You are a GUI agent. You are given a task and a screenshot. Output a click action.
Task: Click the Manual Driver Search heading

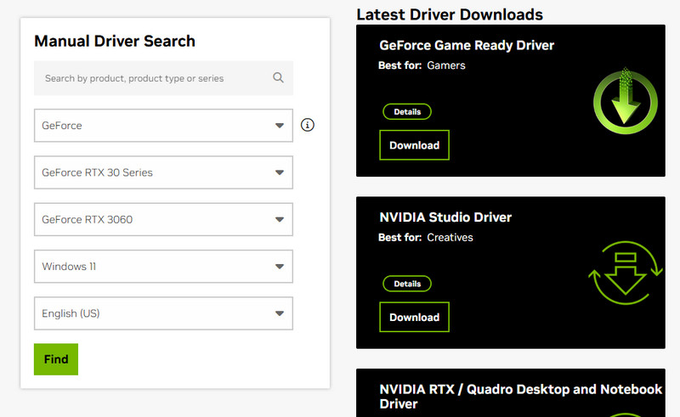click(x=115, y=41)
